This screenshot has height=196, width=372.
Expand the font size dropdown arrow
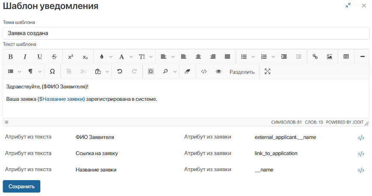[x=151, y=57]
